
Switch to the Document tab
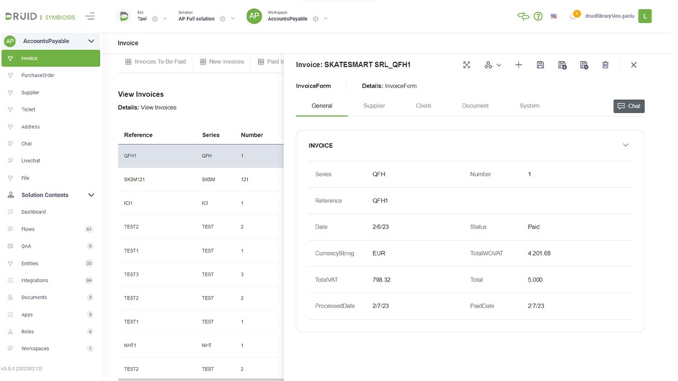(x=475, y=106)
